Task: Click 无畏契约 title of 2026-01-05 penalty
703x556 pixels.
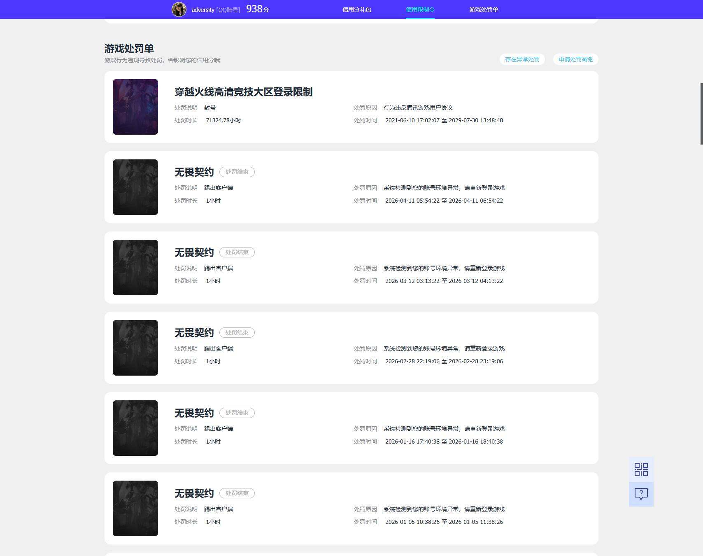Action: [194, 493]
